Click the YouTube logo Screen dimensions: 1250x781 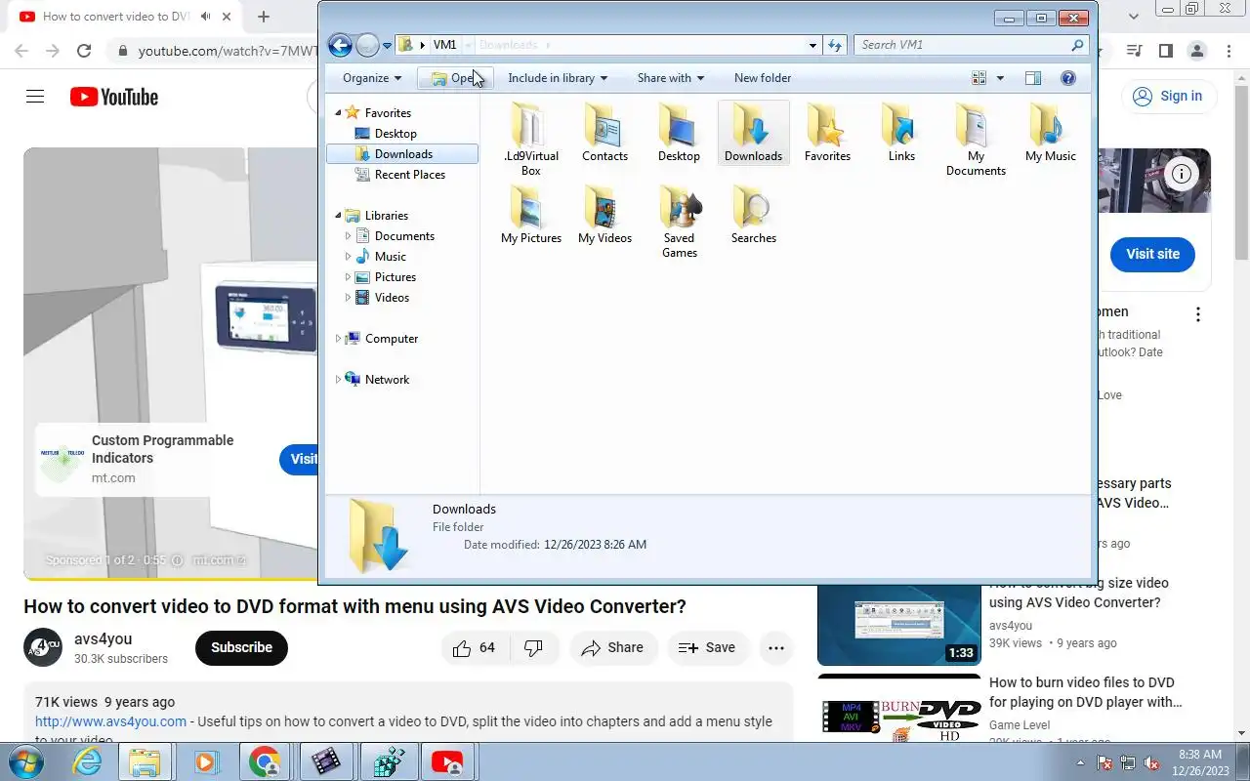tap(114, 97)
